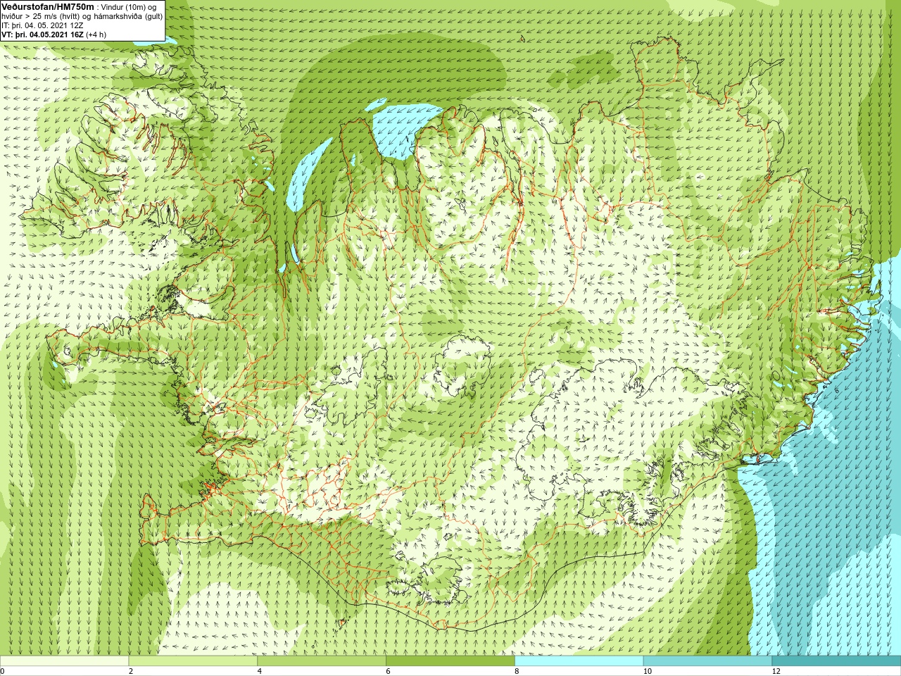This screenshot has width=901, height=676.
Task: Click the light green 2–4 color scale segment
Action: point(193,661)
